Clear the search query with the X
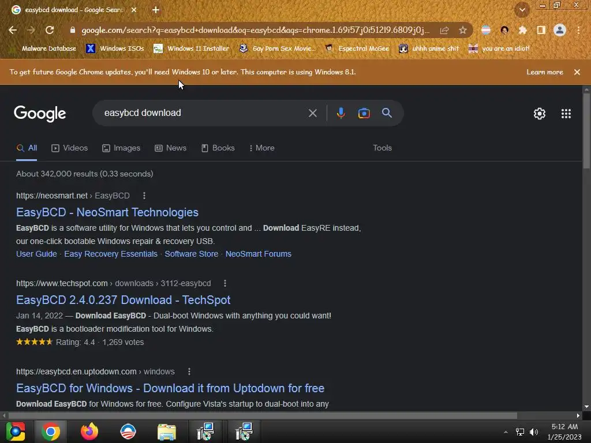591x443 pixels. point(312,113)
